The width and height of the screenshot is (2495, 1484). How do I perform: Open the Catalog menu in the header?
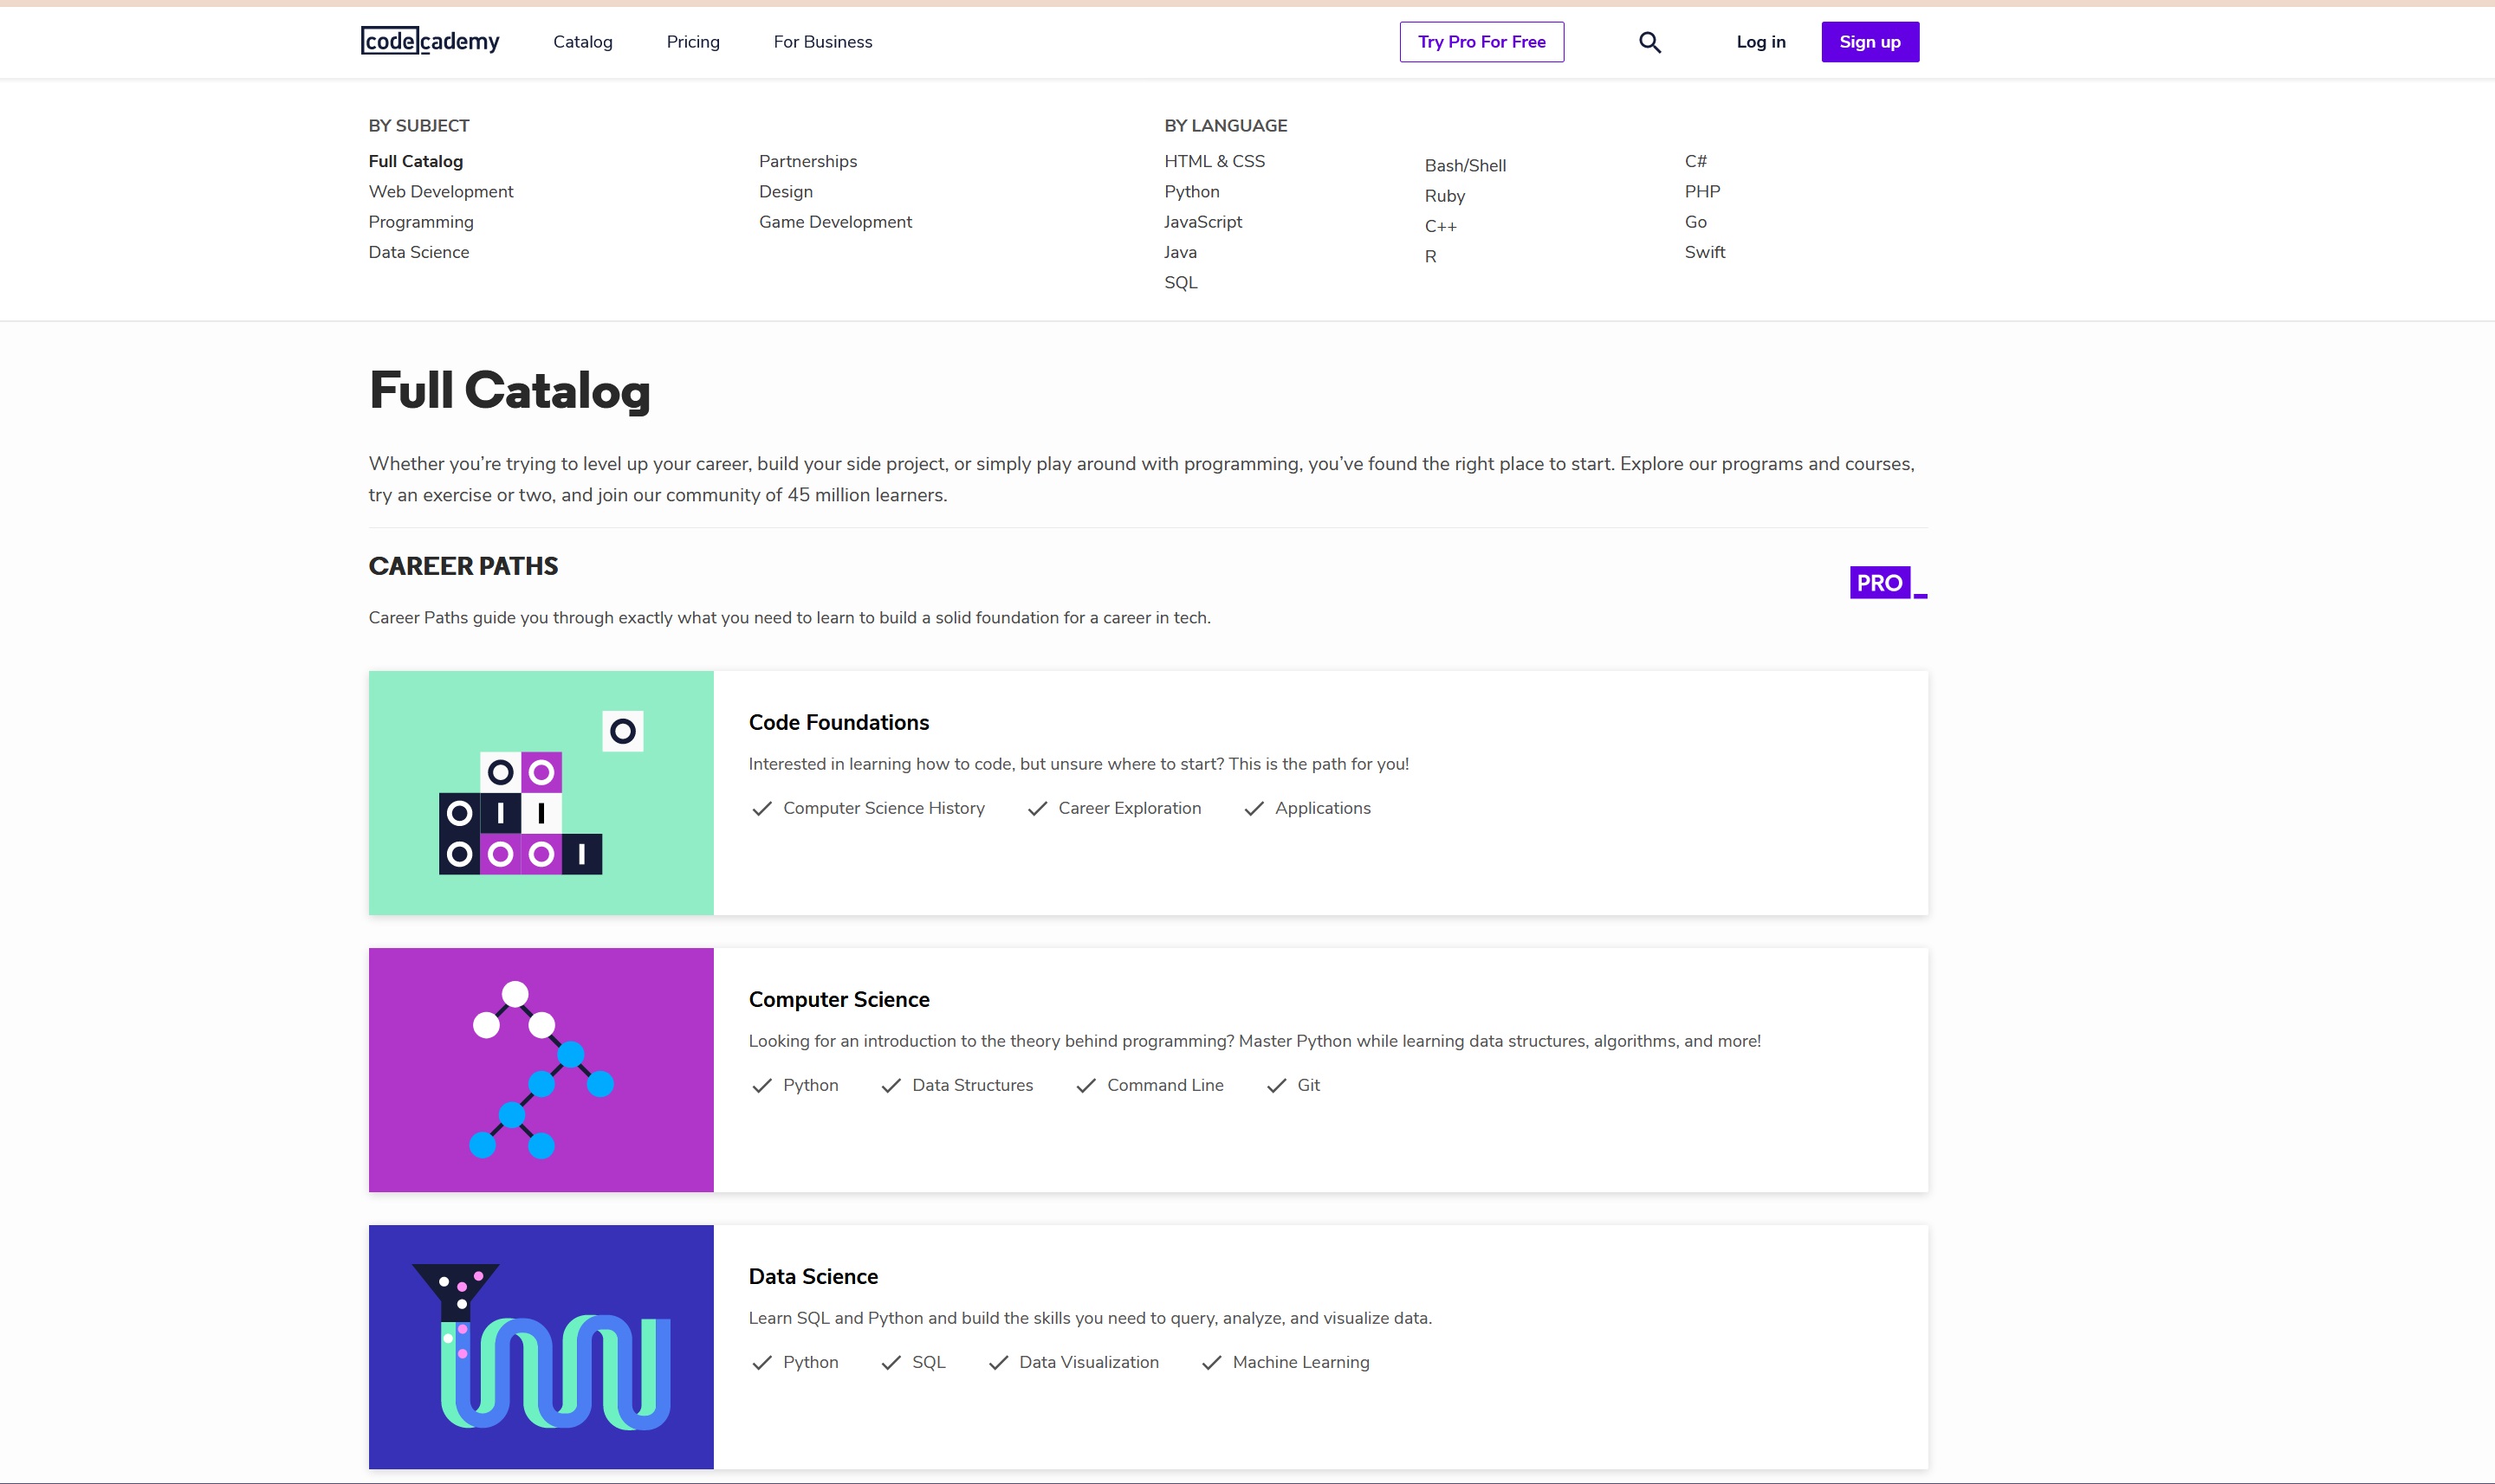coord(583,42)
